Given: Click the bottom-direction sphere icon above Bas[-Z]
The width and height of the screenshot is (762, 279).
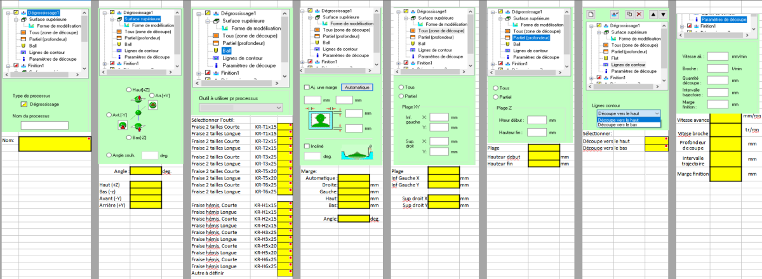Looking at the screenshot, I should [138, 127].
